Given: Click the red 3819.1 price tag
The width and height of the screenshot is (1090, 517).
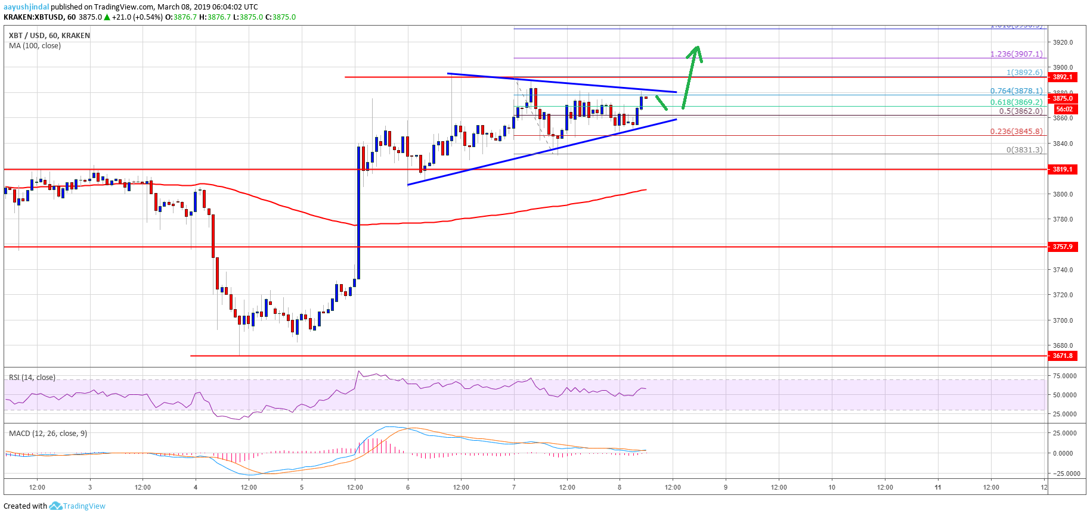Looking at the screenshot, I should (1062, 170).
